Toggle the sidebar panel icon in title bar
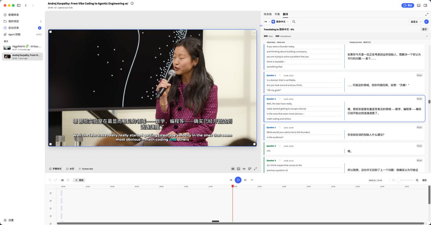This screenshot has height=225, width=431. pyautogui.click(x=19, y=5)
